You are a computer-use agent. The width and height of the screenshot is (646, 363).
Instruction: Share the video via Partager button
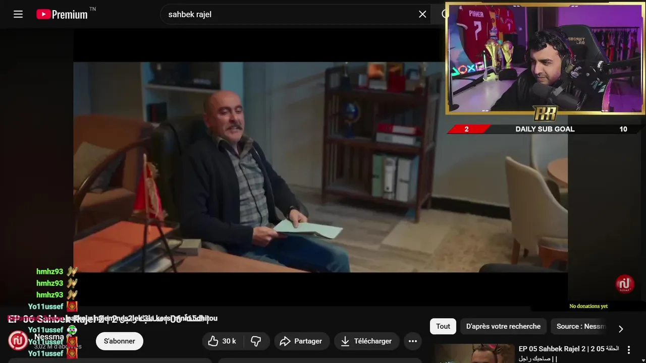[x=302, y=341]
